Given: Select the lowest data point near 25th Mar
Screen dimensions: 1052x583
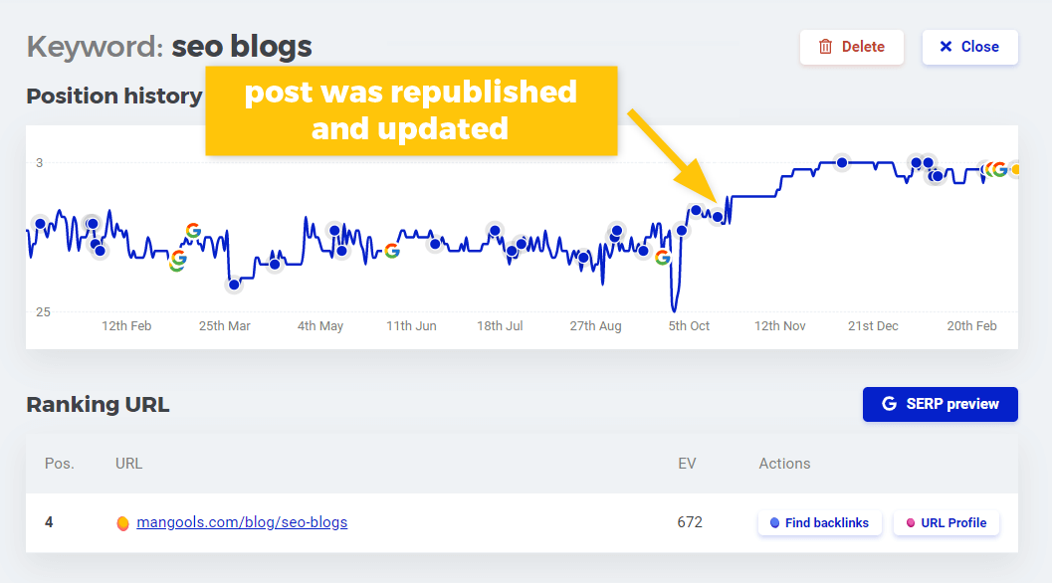Looking at the screenshot, I should [x=234, y=285].
